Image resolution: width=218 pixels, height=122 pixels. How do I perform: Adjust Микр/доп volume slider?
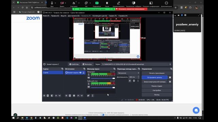click(103, 78)
